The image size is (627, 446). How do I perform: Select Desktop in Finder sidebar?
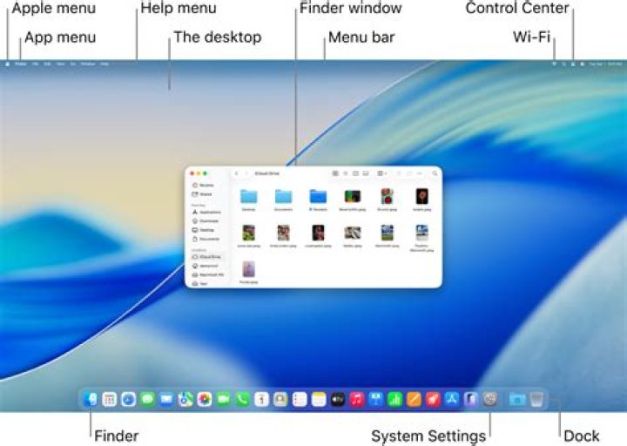(204, 230)
